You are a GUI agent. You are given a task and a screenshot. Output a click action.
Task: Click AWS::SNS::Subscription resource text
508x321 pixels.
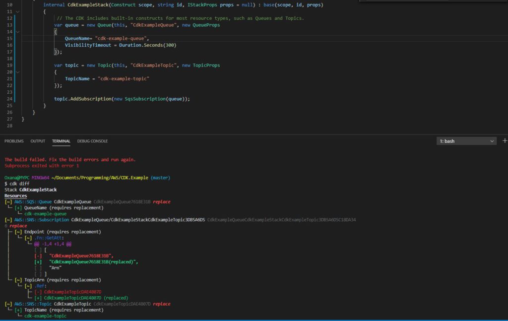(42, 220)
